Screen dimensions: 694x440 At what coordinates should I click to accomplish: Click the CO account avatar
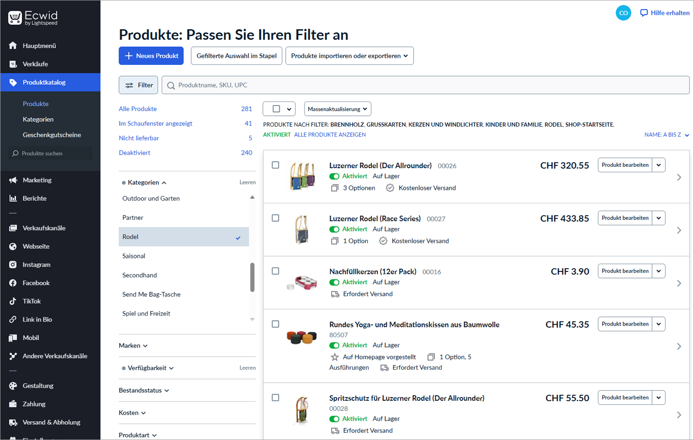[x=623, y=13]
